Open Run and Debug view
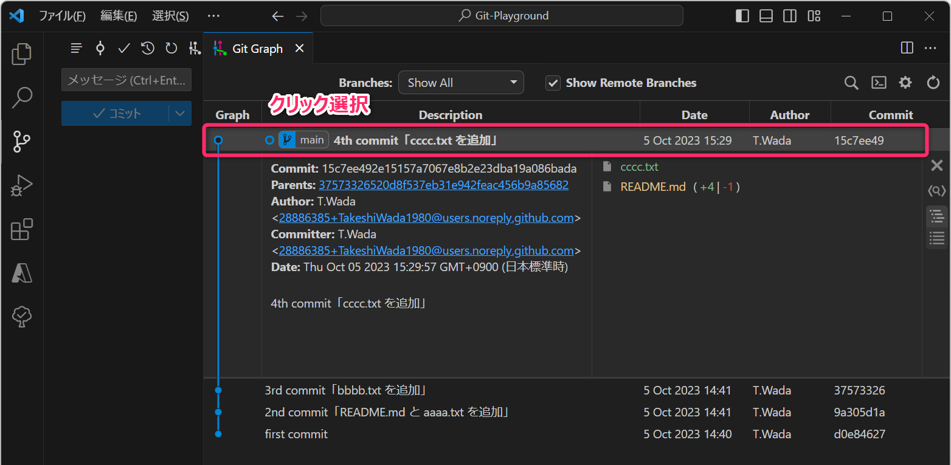This screenshot has width=951, height=465. (x=22, y=185)
